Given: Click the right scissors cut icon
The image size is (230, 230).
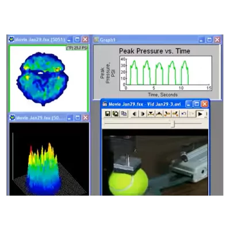Looking at the screenshot, I should click(x=175, y=114).
